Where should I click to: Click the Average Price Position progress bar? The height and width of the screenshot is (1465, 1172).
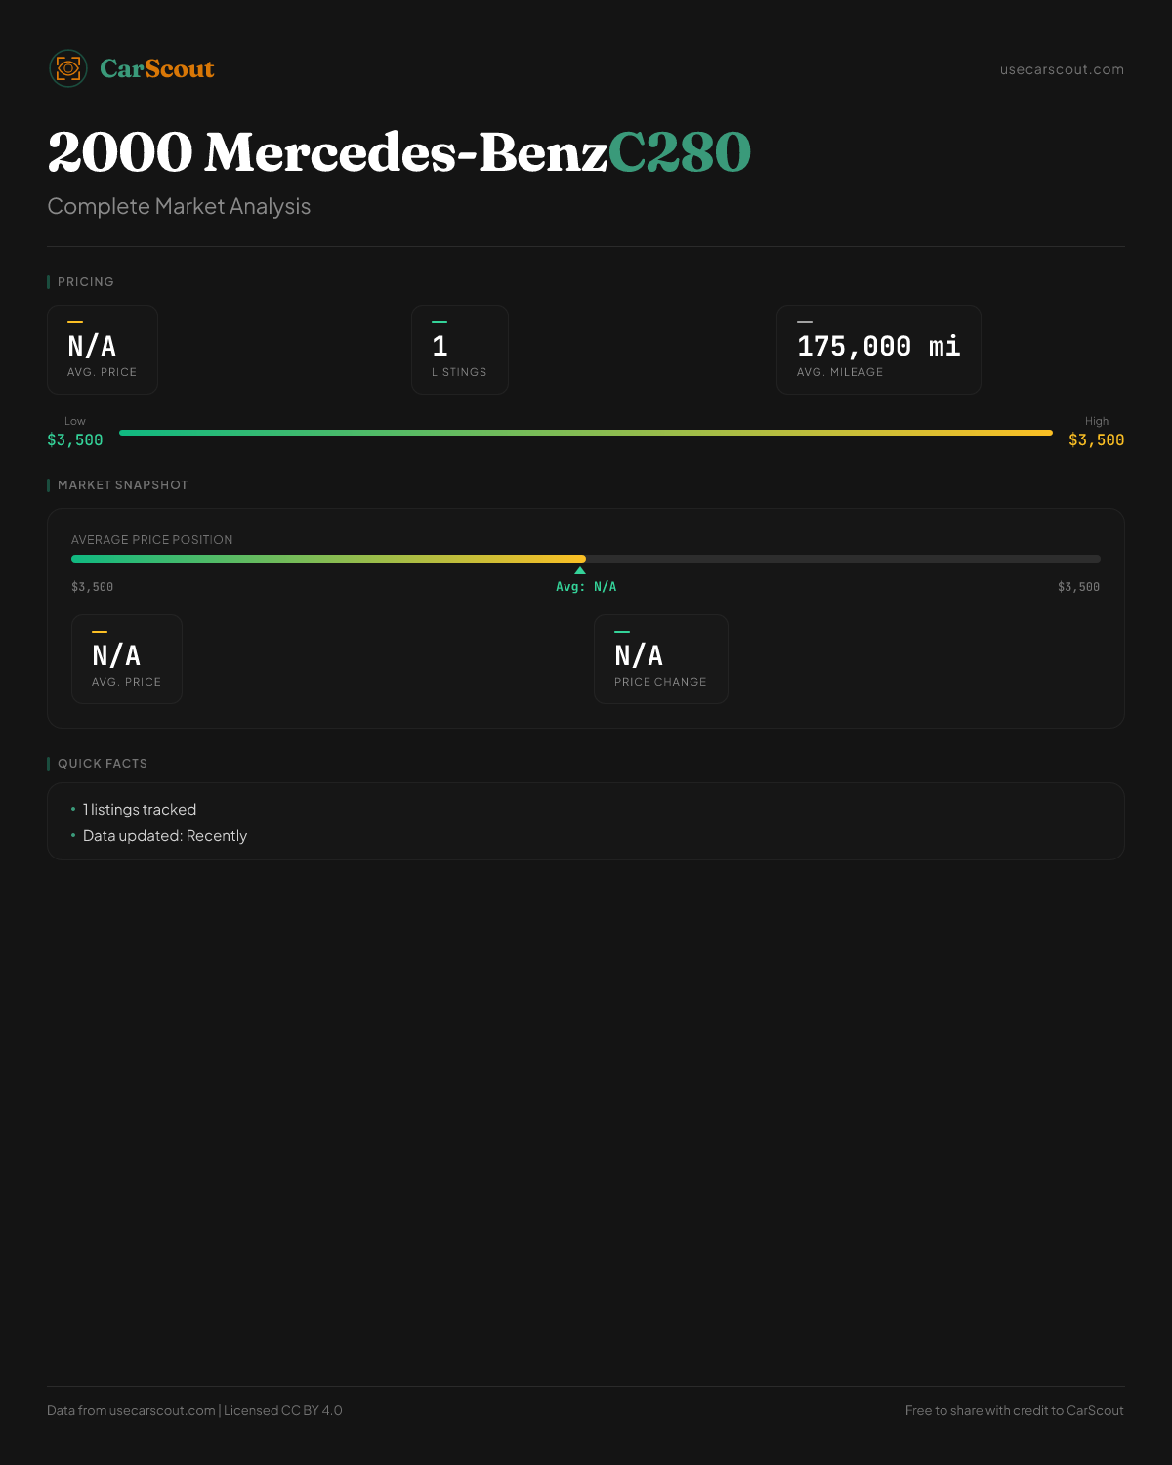pos(586,559)
